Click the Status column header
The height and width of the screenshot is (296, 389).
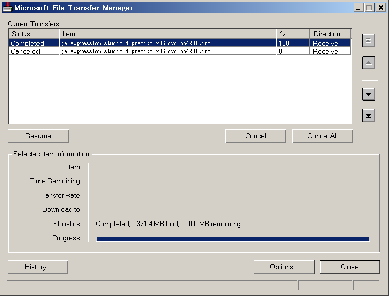click(x=33, y=34)
